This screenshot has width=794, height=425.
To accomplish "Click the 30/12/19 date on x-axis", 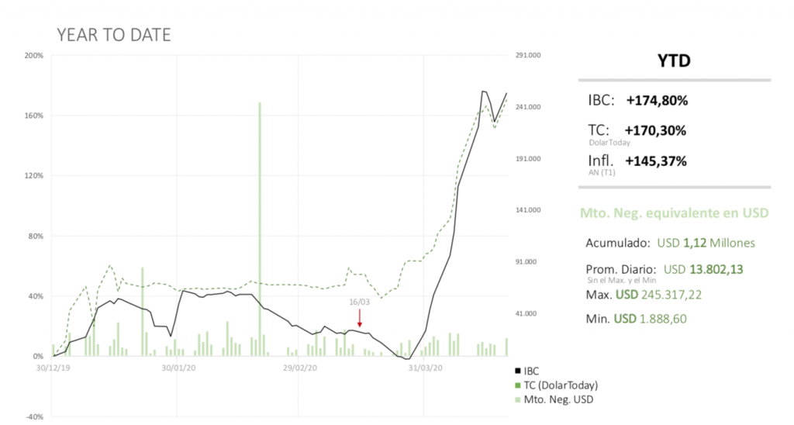I will coord(52,368).
